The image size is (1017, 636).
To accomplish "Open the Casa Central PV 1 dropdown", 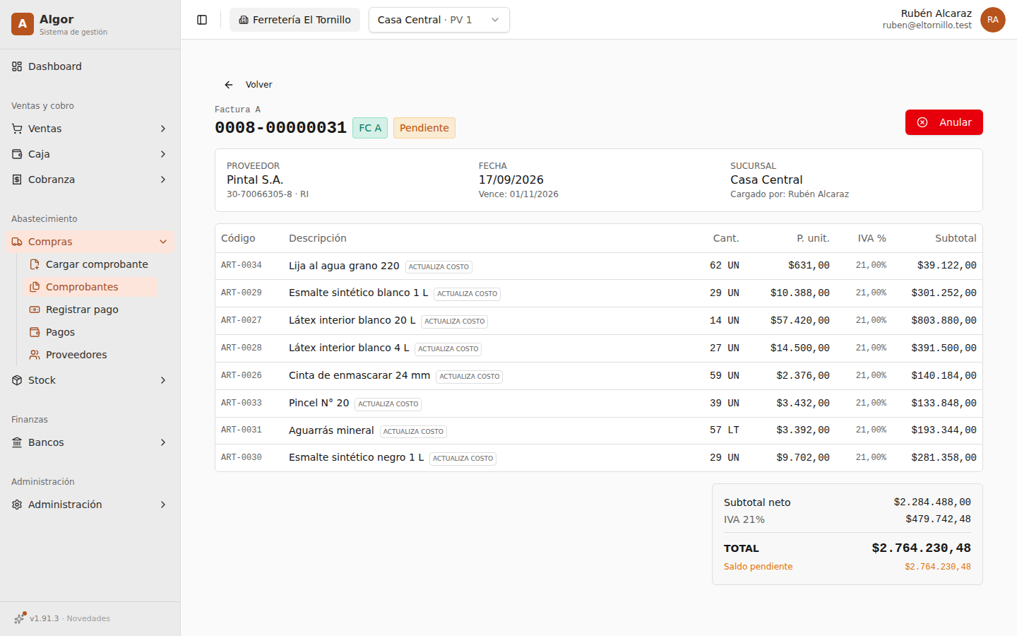I will pos(439,20).
